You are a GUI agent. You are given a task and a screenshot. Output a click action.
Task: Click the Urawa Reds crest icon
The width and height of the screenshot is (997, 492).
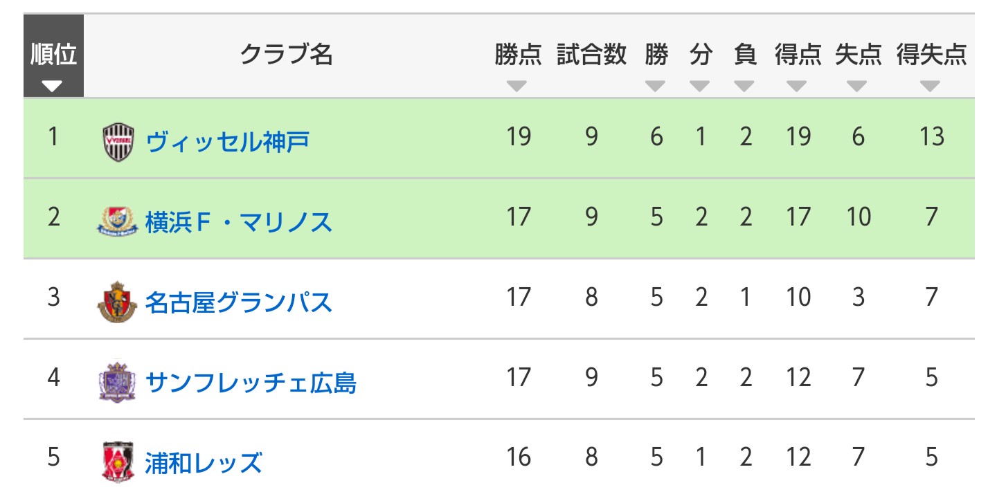(x=118, y=462)
